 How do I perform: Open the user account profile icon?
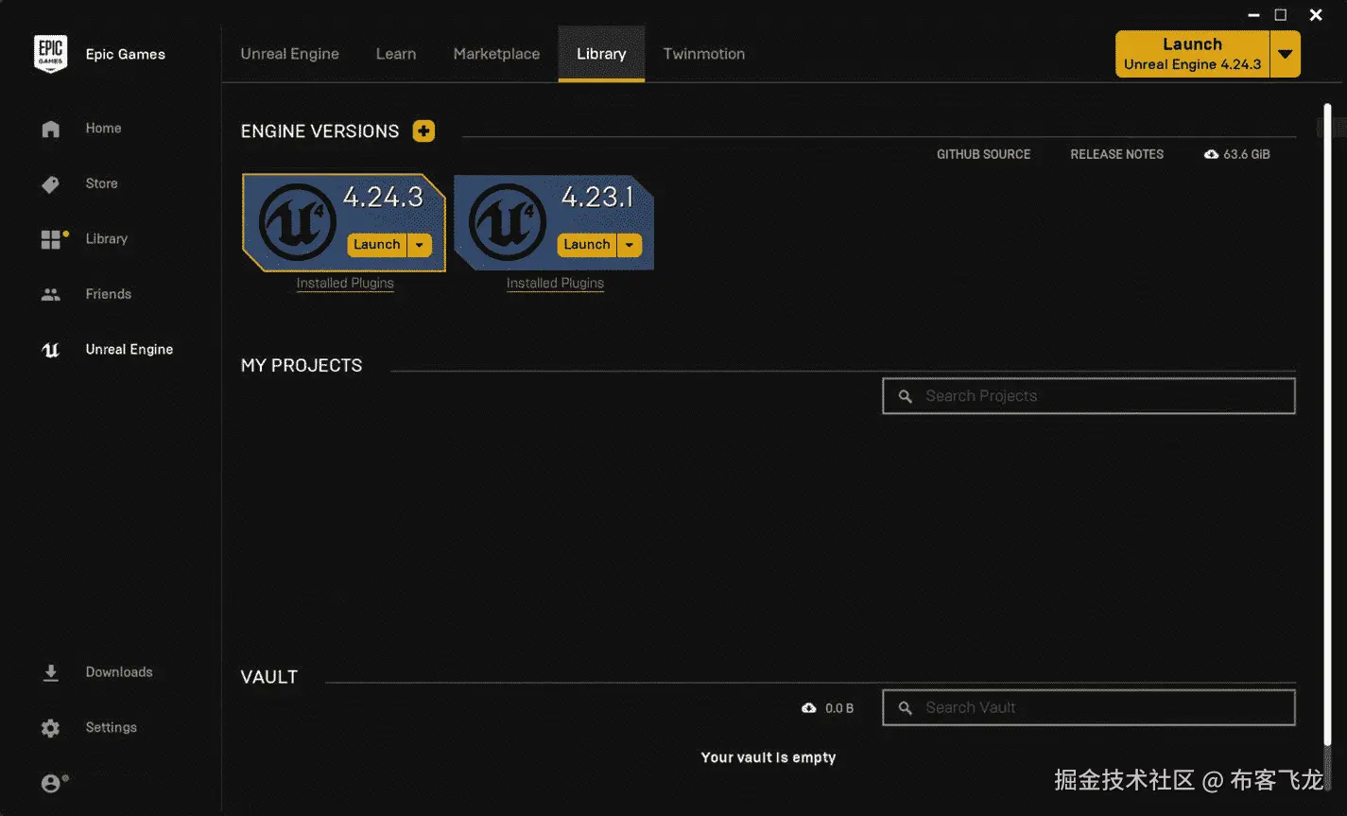click(x=53, y=783)
